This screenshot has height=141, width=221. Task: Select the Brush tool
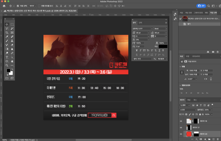pyautogui.click(x=7, y=41)
